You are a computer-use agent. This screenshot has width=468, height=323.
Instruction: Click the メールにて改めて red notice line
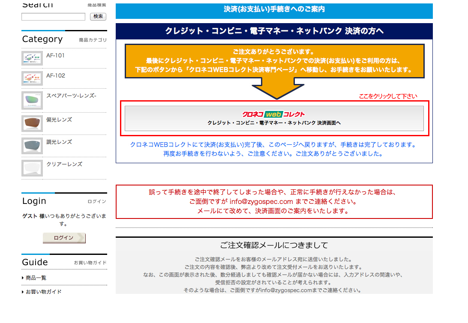click(273, 211)
